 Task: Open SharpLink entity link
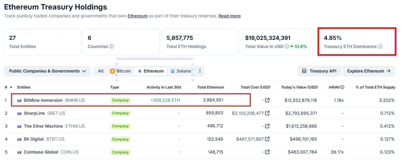(34, 113)
